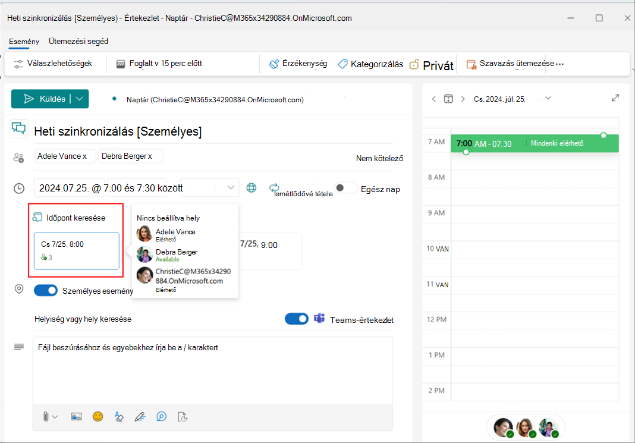
Task: Open Válaszlehetőségek response options
Action: 53,64
